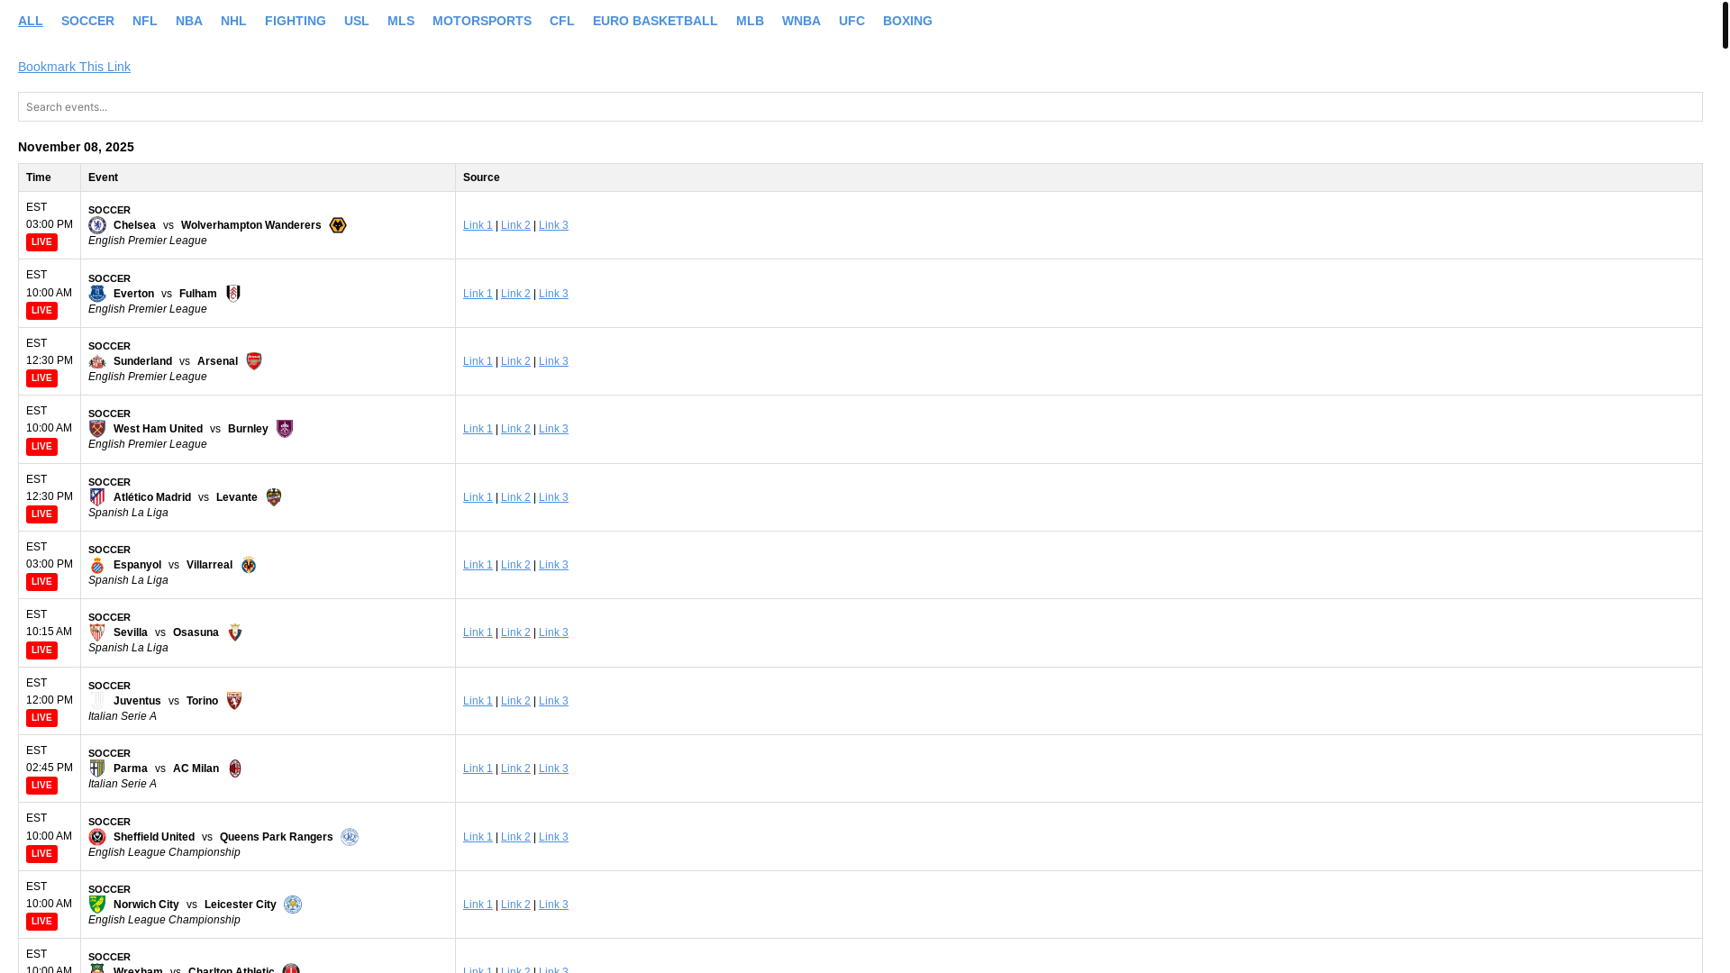Viewport: 1730px width, 973px height.
Task: Go to the NHL category
Action: point(233,21)
